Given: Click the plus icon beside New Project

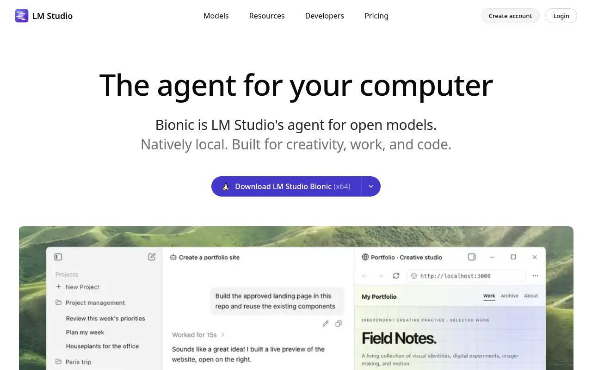Looking at the screenshot, I should point(59,287).
